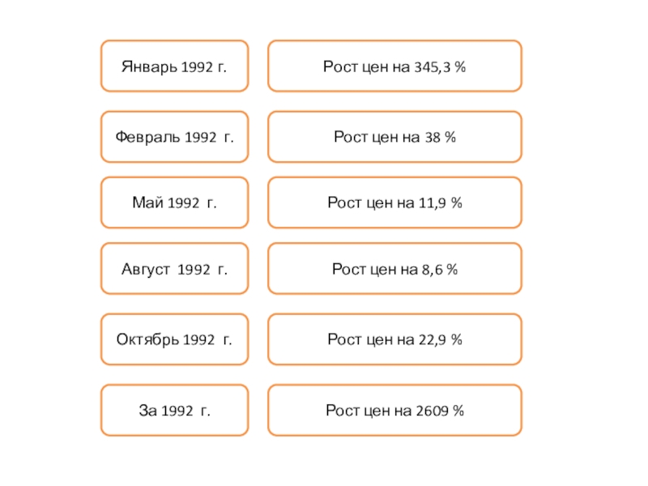648x486 pixels.
Task: Select the Август 1992 г. box
Action: [174, 268]
